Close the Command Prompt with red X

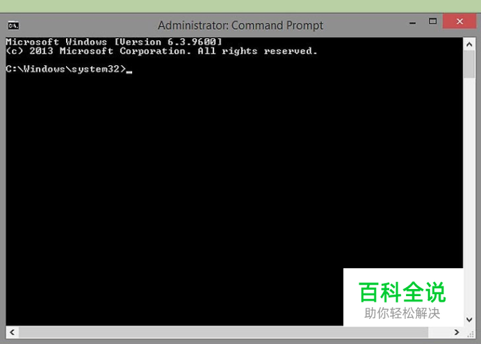tap(459, 21)
